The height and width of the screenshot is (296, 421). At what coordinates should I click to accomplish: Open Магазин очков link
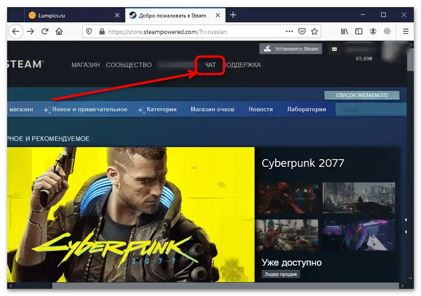213,110
